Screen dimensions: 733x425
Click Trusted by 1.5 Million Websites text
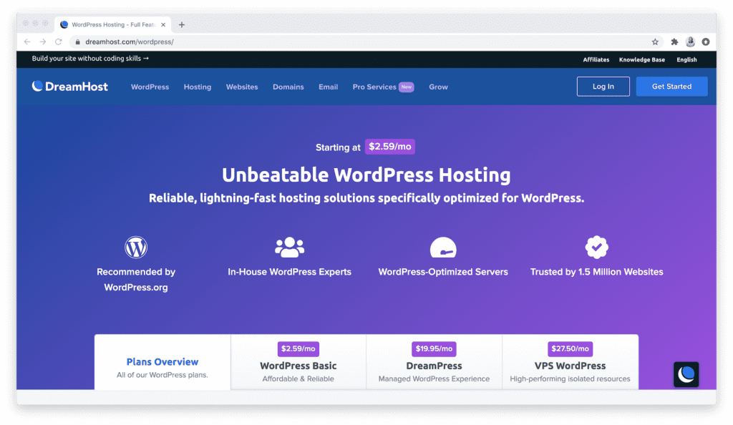596,272
